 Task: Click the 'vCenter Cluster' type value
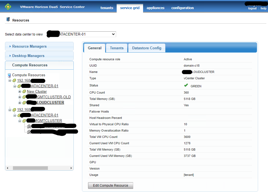[x=194, y=78]
